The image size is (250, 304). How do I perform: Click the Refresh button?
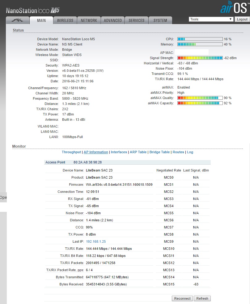pos(202,298)
